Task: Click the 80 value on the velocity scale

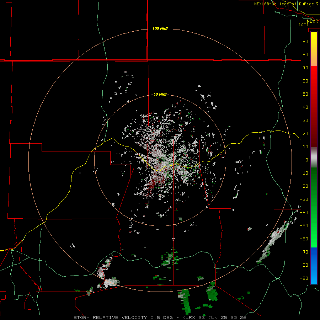Action: pyautogui.click(x=305, y=54)
